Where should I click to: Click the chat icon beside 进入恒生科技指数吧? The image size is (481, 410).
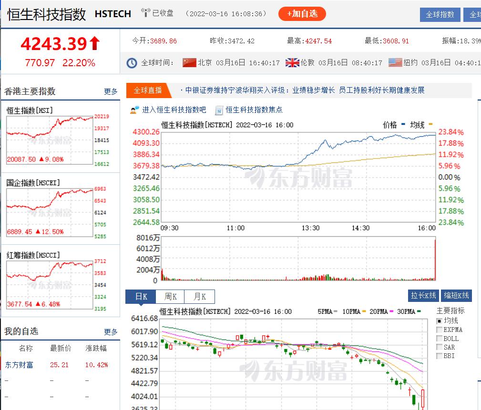click(x=134, y=110)
